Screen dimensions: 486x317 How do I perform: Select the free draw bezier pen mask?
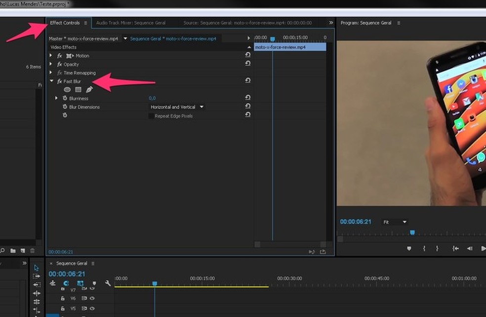pos(89,90)
